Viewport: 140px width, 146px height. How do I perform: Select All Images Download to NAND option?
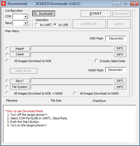pos(75,93)
